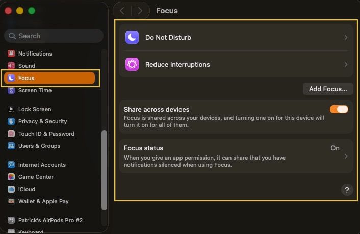This screenshot has width=360, height=234.
Task: Expand Do Not Disturb chevron arrow
Action: [346, 37]
